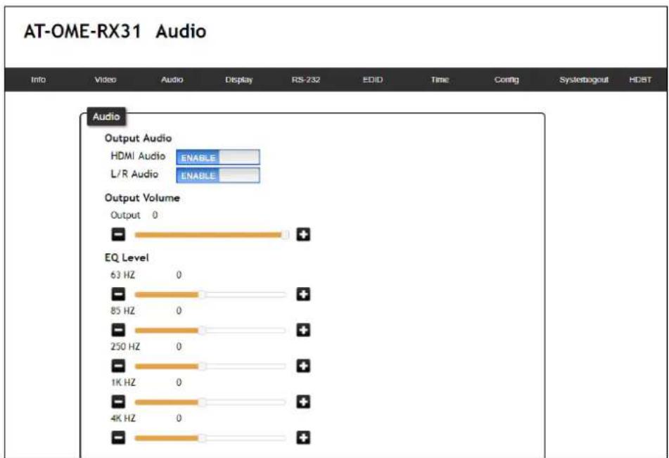Toggle the HDMI Audio enable switch
Viewport: 669px width, 458px height.
click(x=217, y=158)
